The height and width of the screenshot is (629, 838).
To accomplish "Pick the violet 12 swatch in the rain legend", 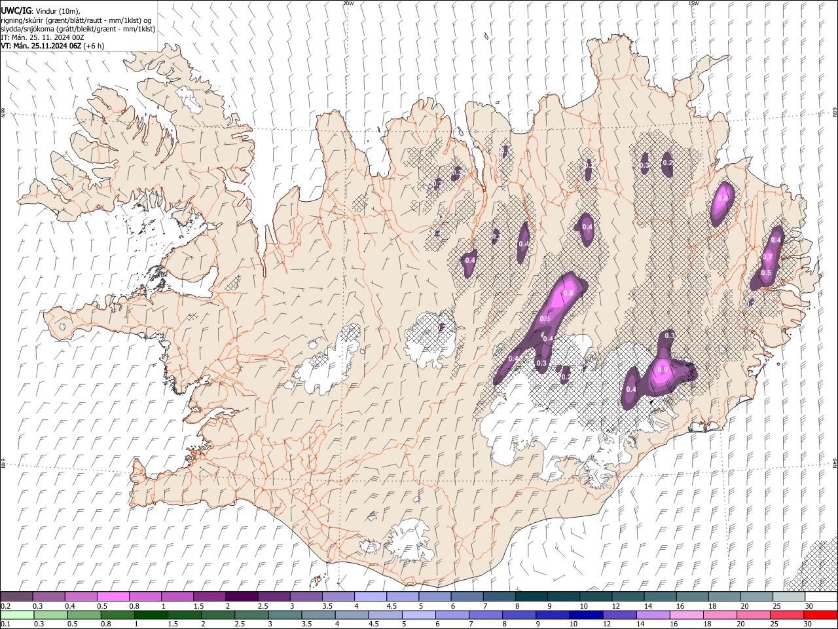I will (619, 615).
